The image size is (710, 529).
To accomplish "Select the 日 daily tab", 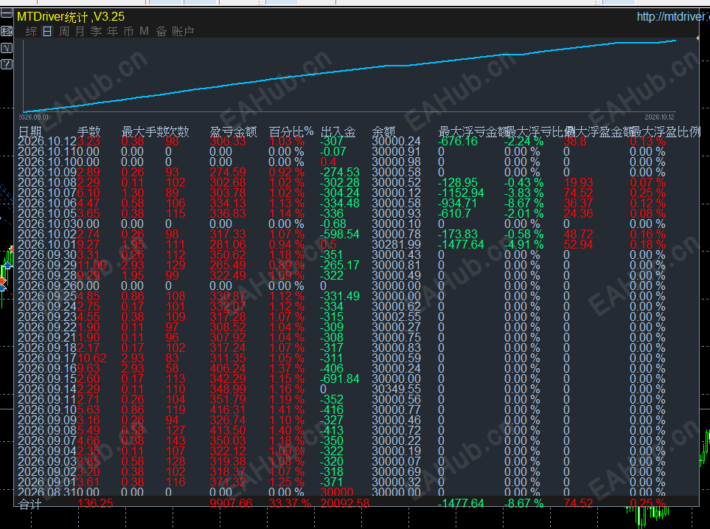I will (x=47, y=31).
